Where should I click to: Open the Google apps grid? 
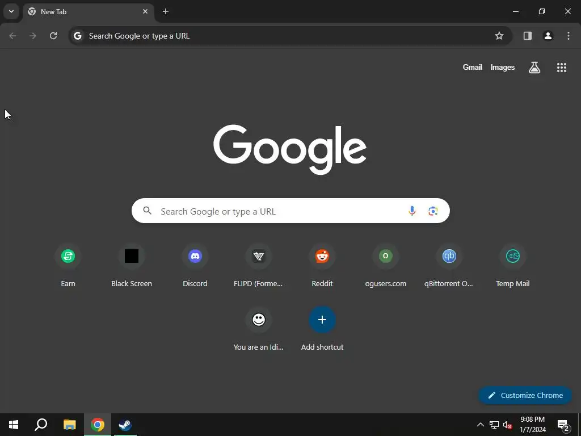click(x=562, y=67)
